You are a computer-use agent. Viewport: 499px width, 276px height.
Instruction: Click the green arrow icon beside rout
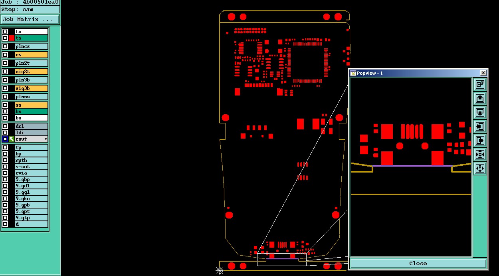(12, 139)
